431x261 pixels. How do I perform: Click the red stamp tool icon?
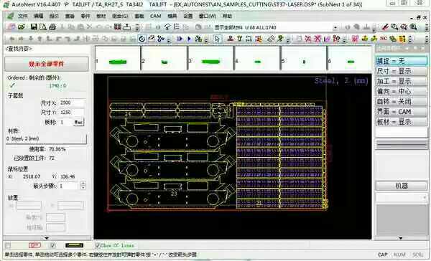pos(231,39)
